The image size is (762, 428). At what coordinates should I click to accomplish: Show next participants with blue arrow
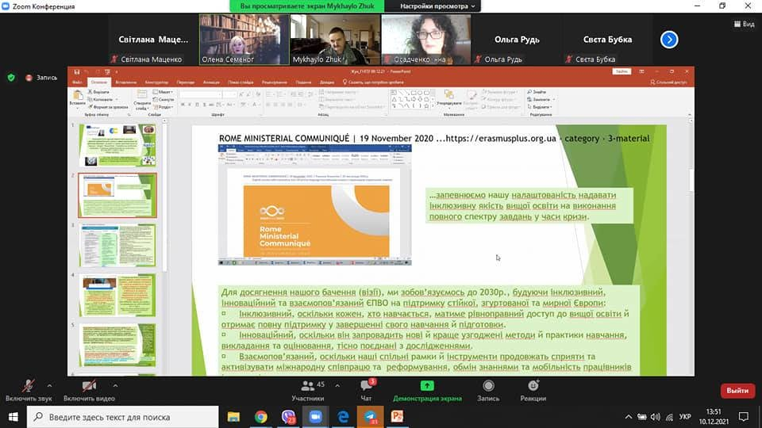[669, 40]
